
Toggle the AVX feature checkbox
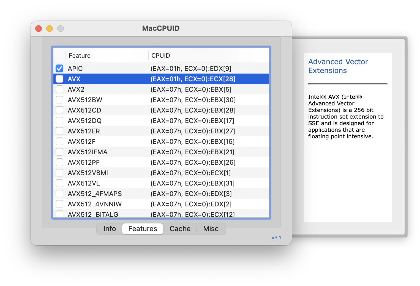(59, 79)
